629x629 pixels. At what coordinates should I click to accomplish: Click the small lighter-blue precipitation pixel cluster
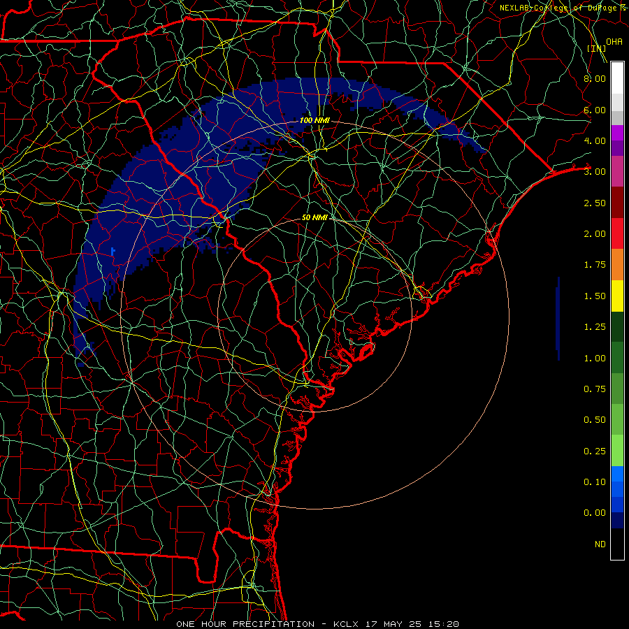pyautogui.click(x=113, y=252)
